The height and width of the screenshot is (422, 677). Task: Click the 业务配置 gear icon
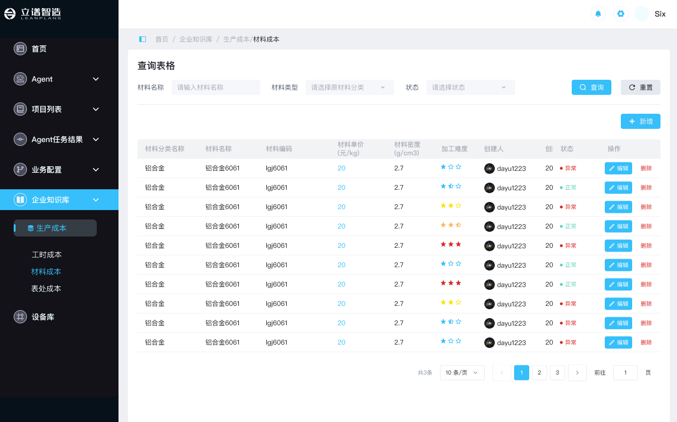20,169
